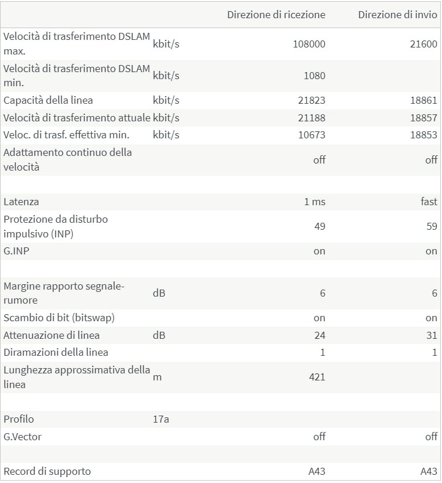Click the approximate line length value 421

(317, 377)
